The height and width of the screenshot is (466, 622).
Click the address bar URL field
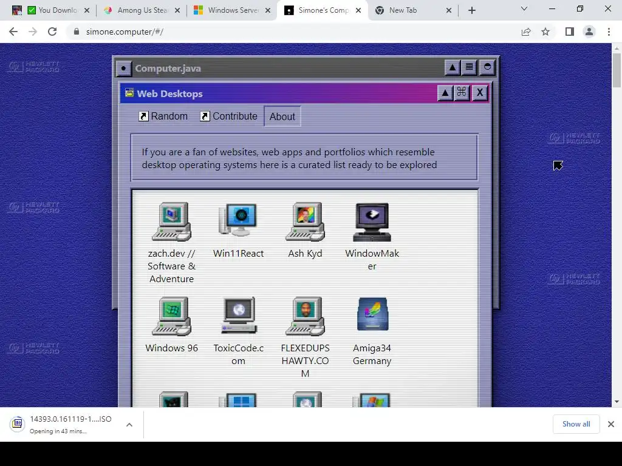293,32
